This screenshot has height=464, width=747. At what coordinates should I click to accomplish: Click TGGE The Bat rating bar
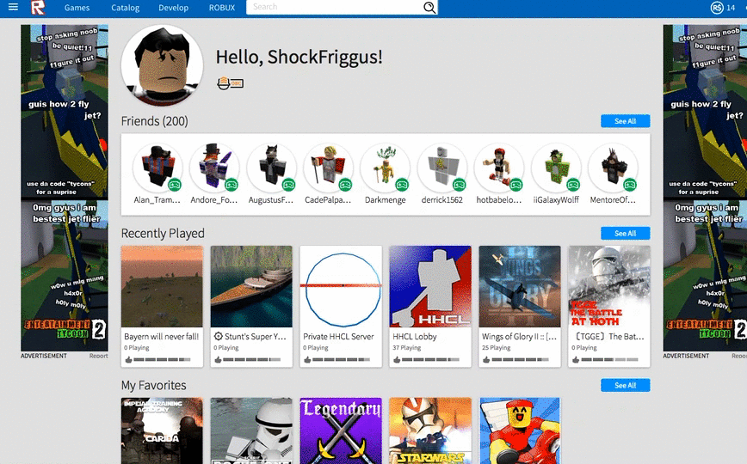(x=610, y=360)
